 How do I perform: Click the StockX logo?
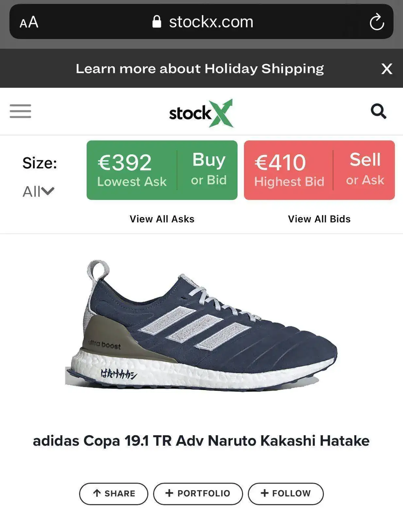click(201, 113)
